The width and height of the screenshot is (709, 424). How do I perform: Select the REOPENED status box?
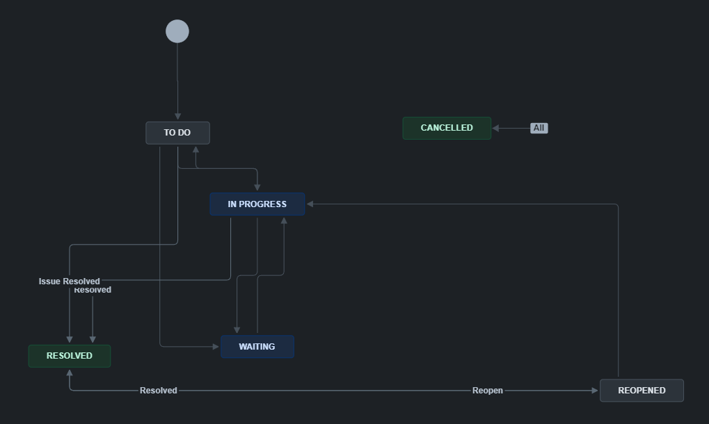point(642,391)
